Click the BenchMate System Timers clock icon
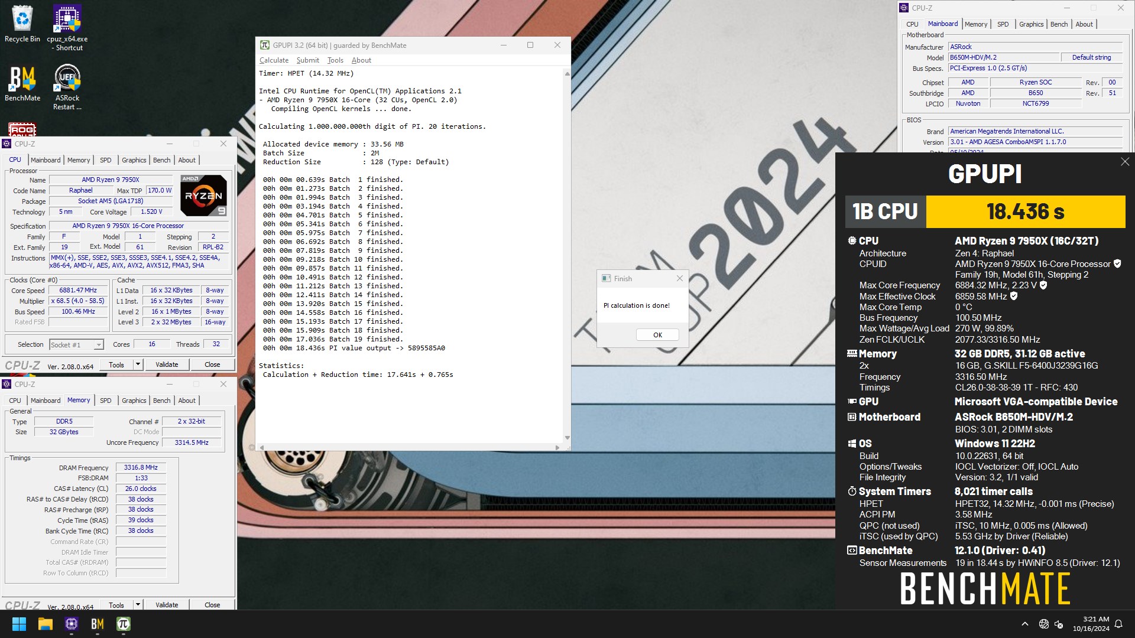The width and height of the screenshot is (1135, 638). 852,491
